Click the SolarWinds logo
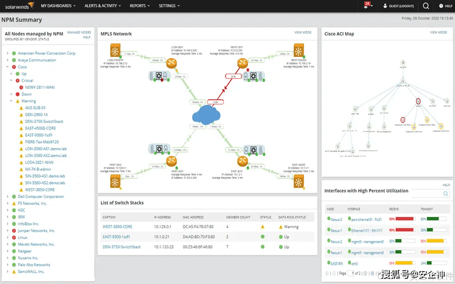 click(x=20, y=5)
